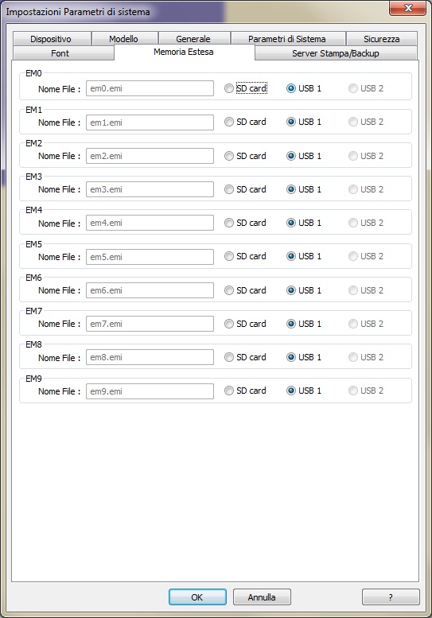
Task: Cancel with the Annulla button
Action: point(262,597)
